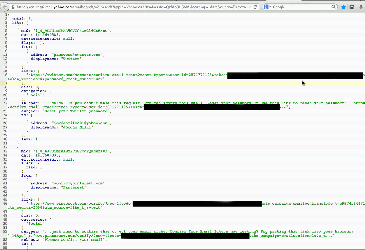Select "Social" category on line 20
The image size is (365, 250).
point(35,95)
